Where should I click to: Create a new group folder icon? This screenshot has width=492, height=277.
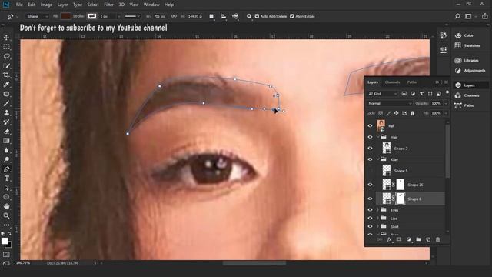pyautogui.click(x=418, y=239)
